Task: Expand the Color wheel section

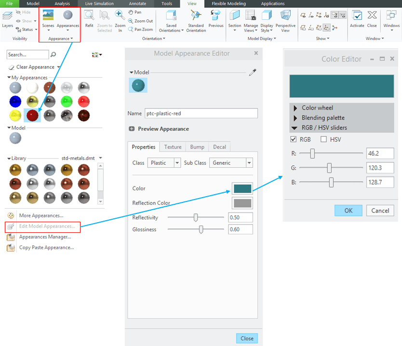Action: [x=295, y=108]
